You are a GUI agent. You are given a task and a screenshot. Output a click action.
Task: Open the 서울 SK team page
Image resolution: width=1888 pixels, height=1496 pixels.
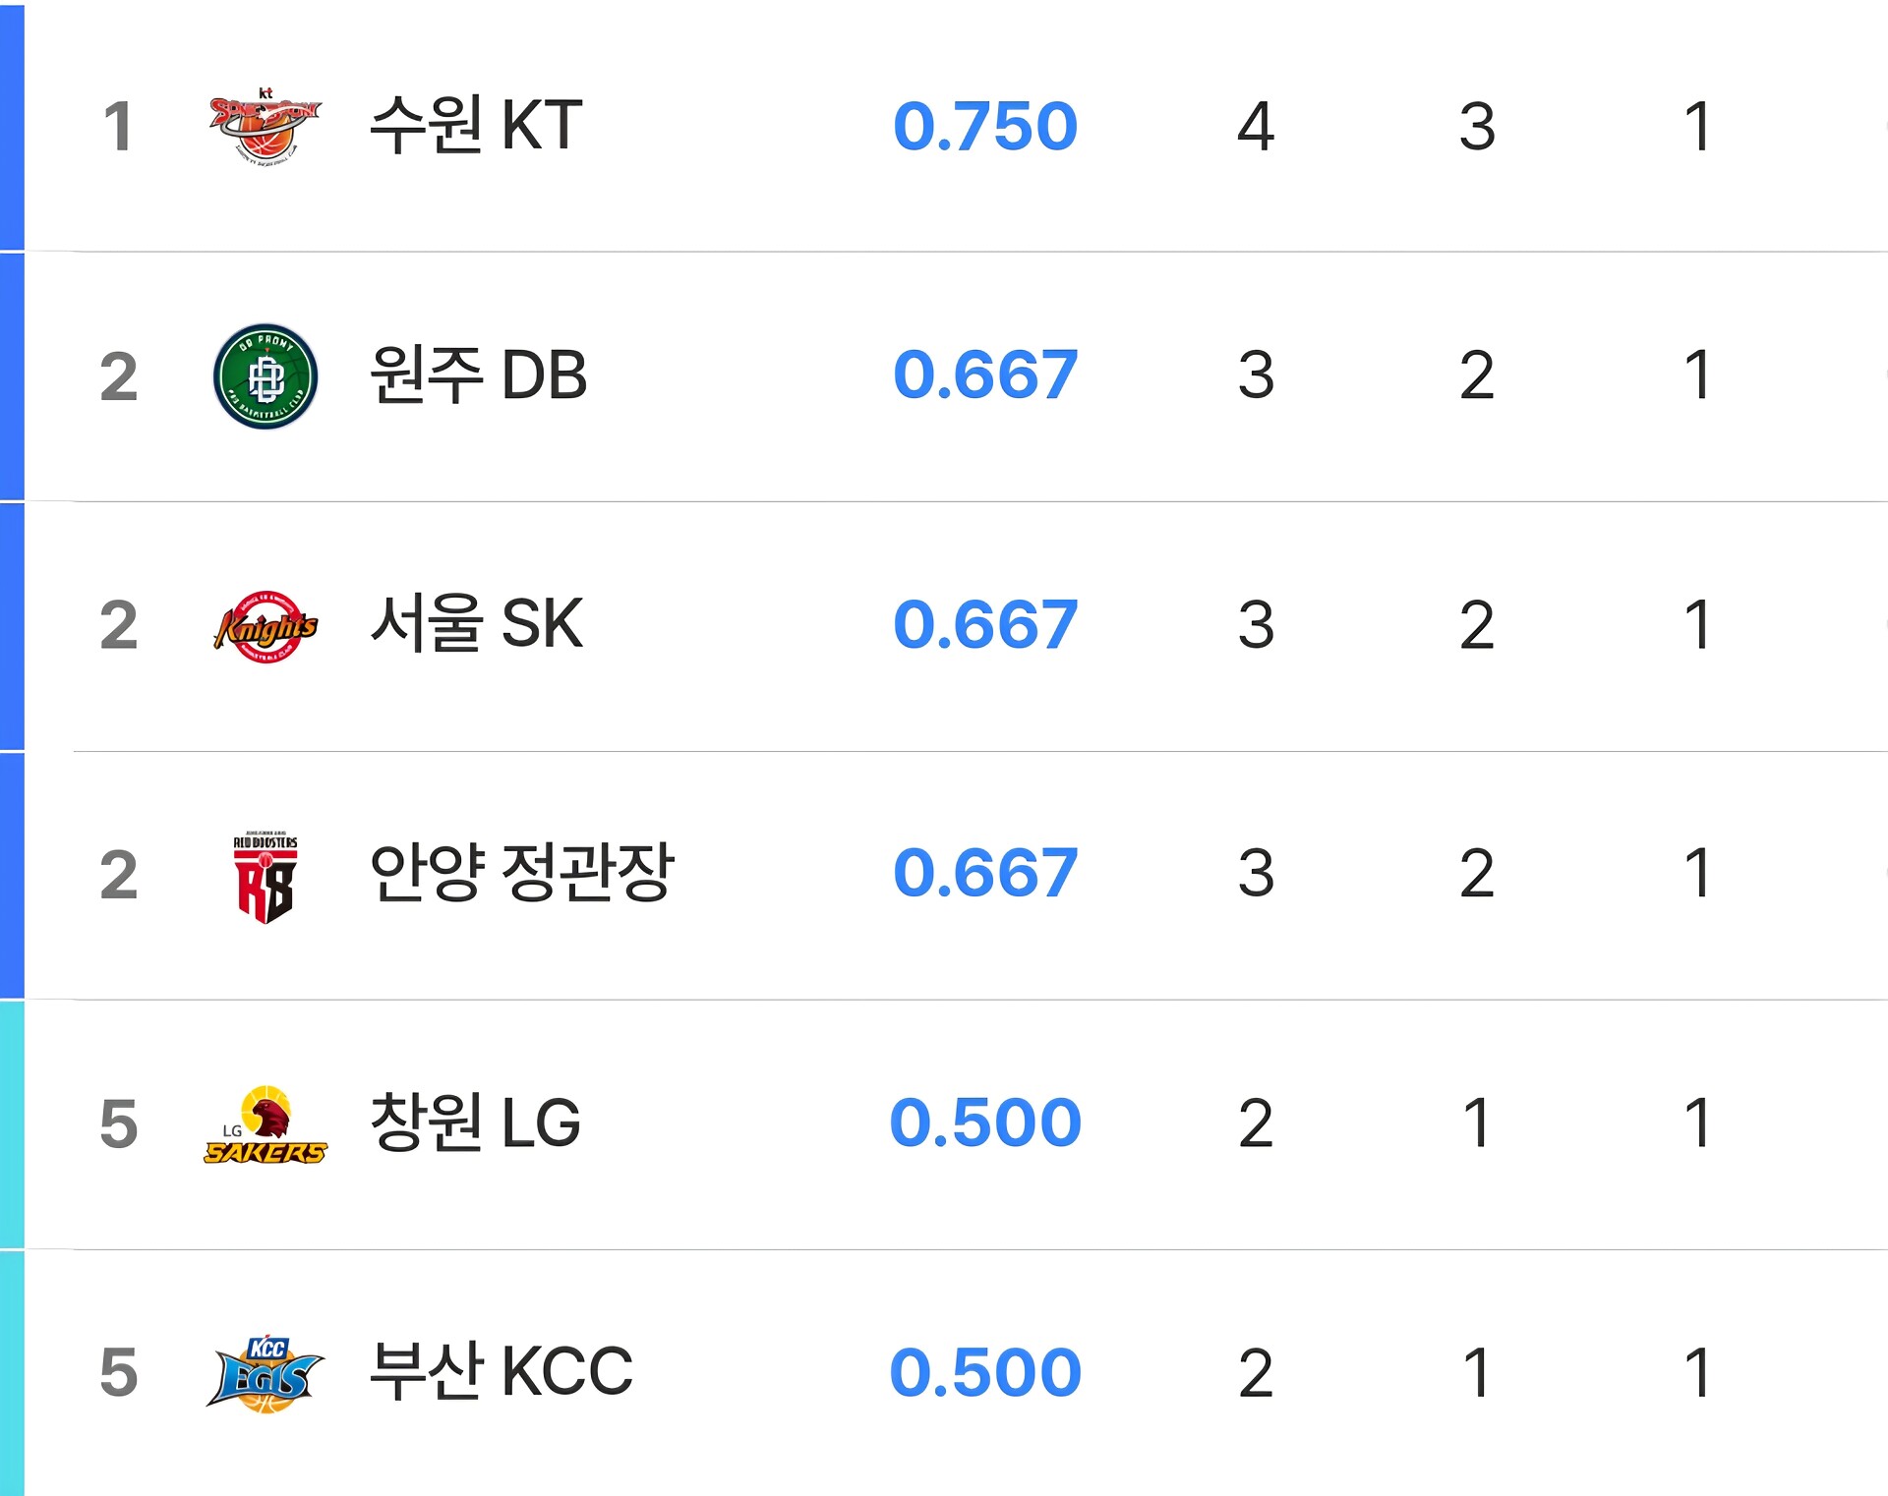(x=476, y=624)
